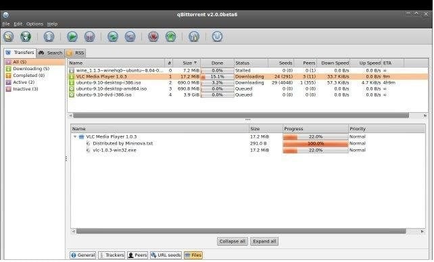Open the File menu
Screen dimensions: 434x262
(6, 24)
